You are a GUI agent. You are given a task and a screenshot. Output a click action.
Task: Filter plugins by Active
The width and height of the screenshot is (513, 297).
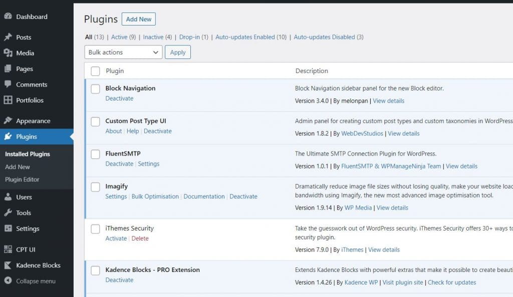[119, 37]
